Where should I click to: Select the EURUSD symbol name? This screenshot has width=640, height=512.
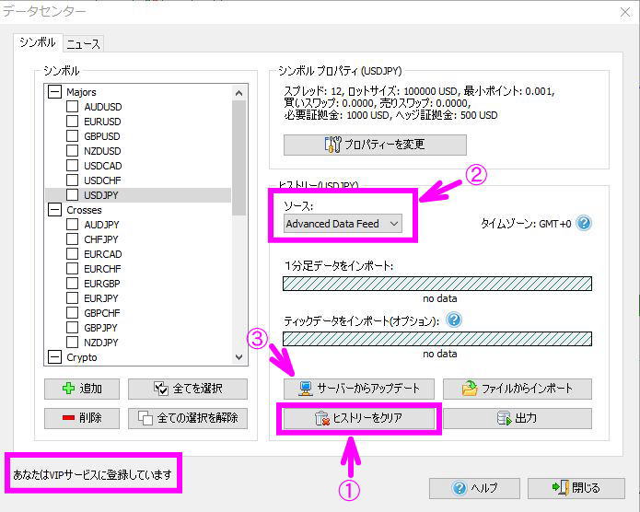point(102,122)
